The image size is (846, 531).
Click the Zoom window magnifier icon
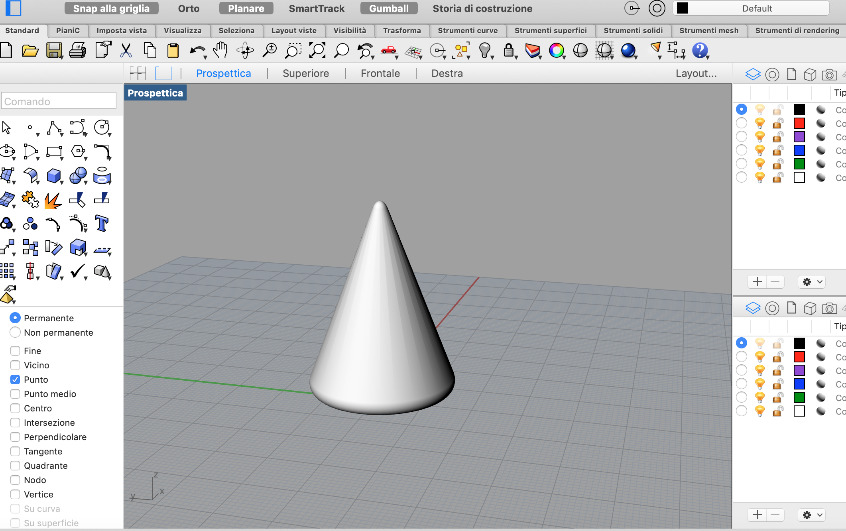293,51
